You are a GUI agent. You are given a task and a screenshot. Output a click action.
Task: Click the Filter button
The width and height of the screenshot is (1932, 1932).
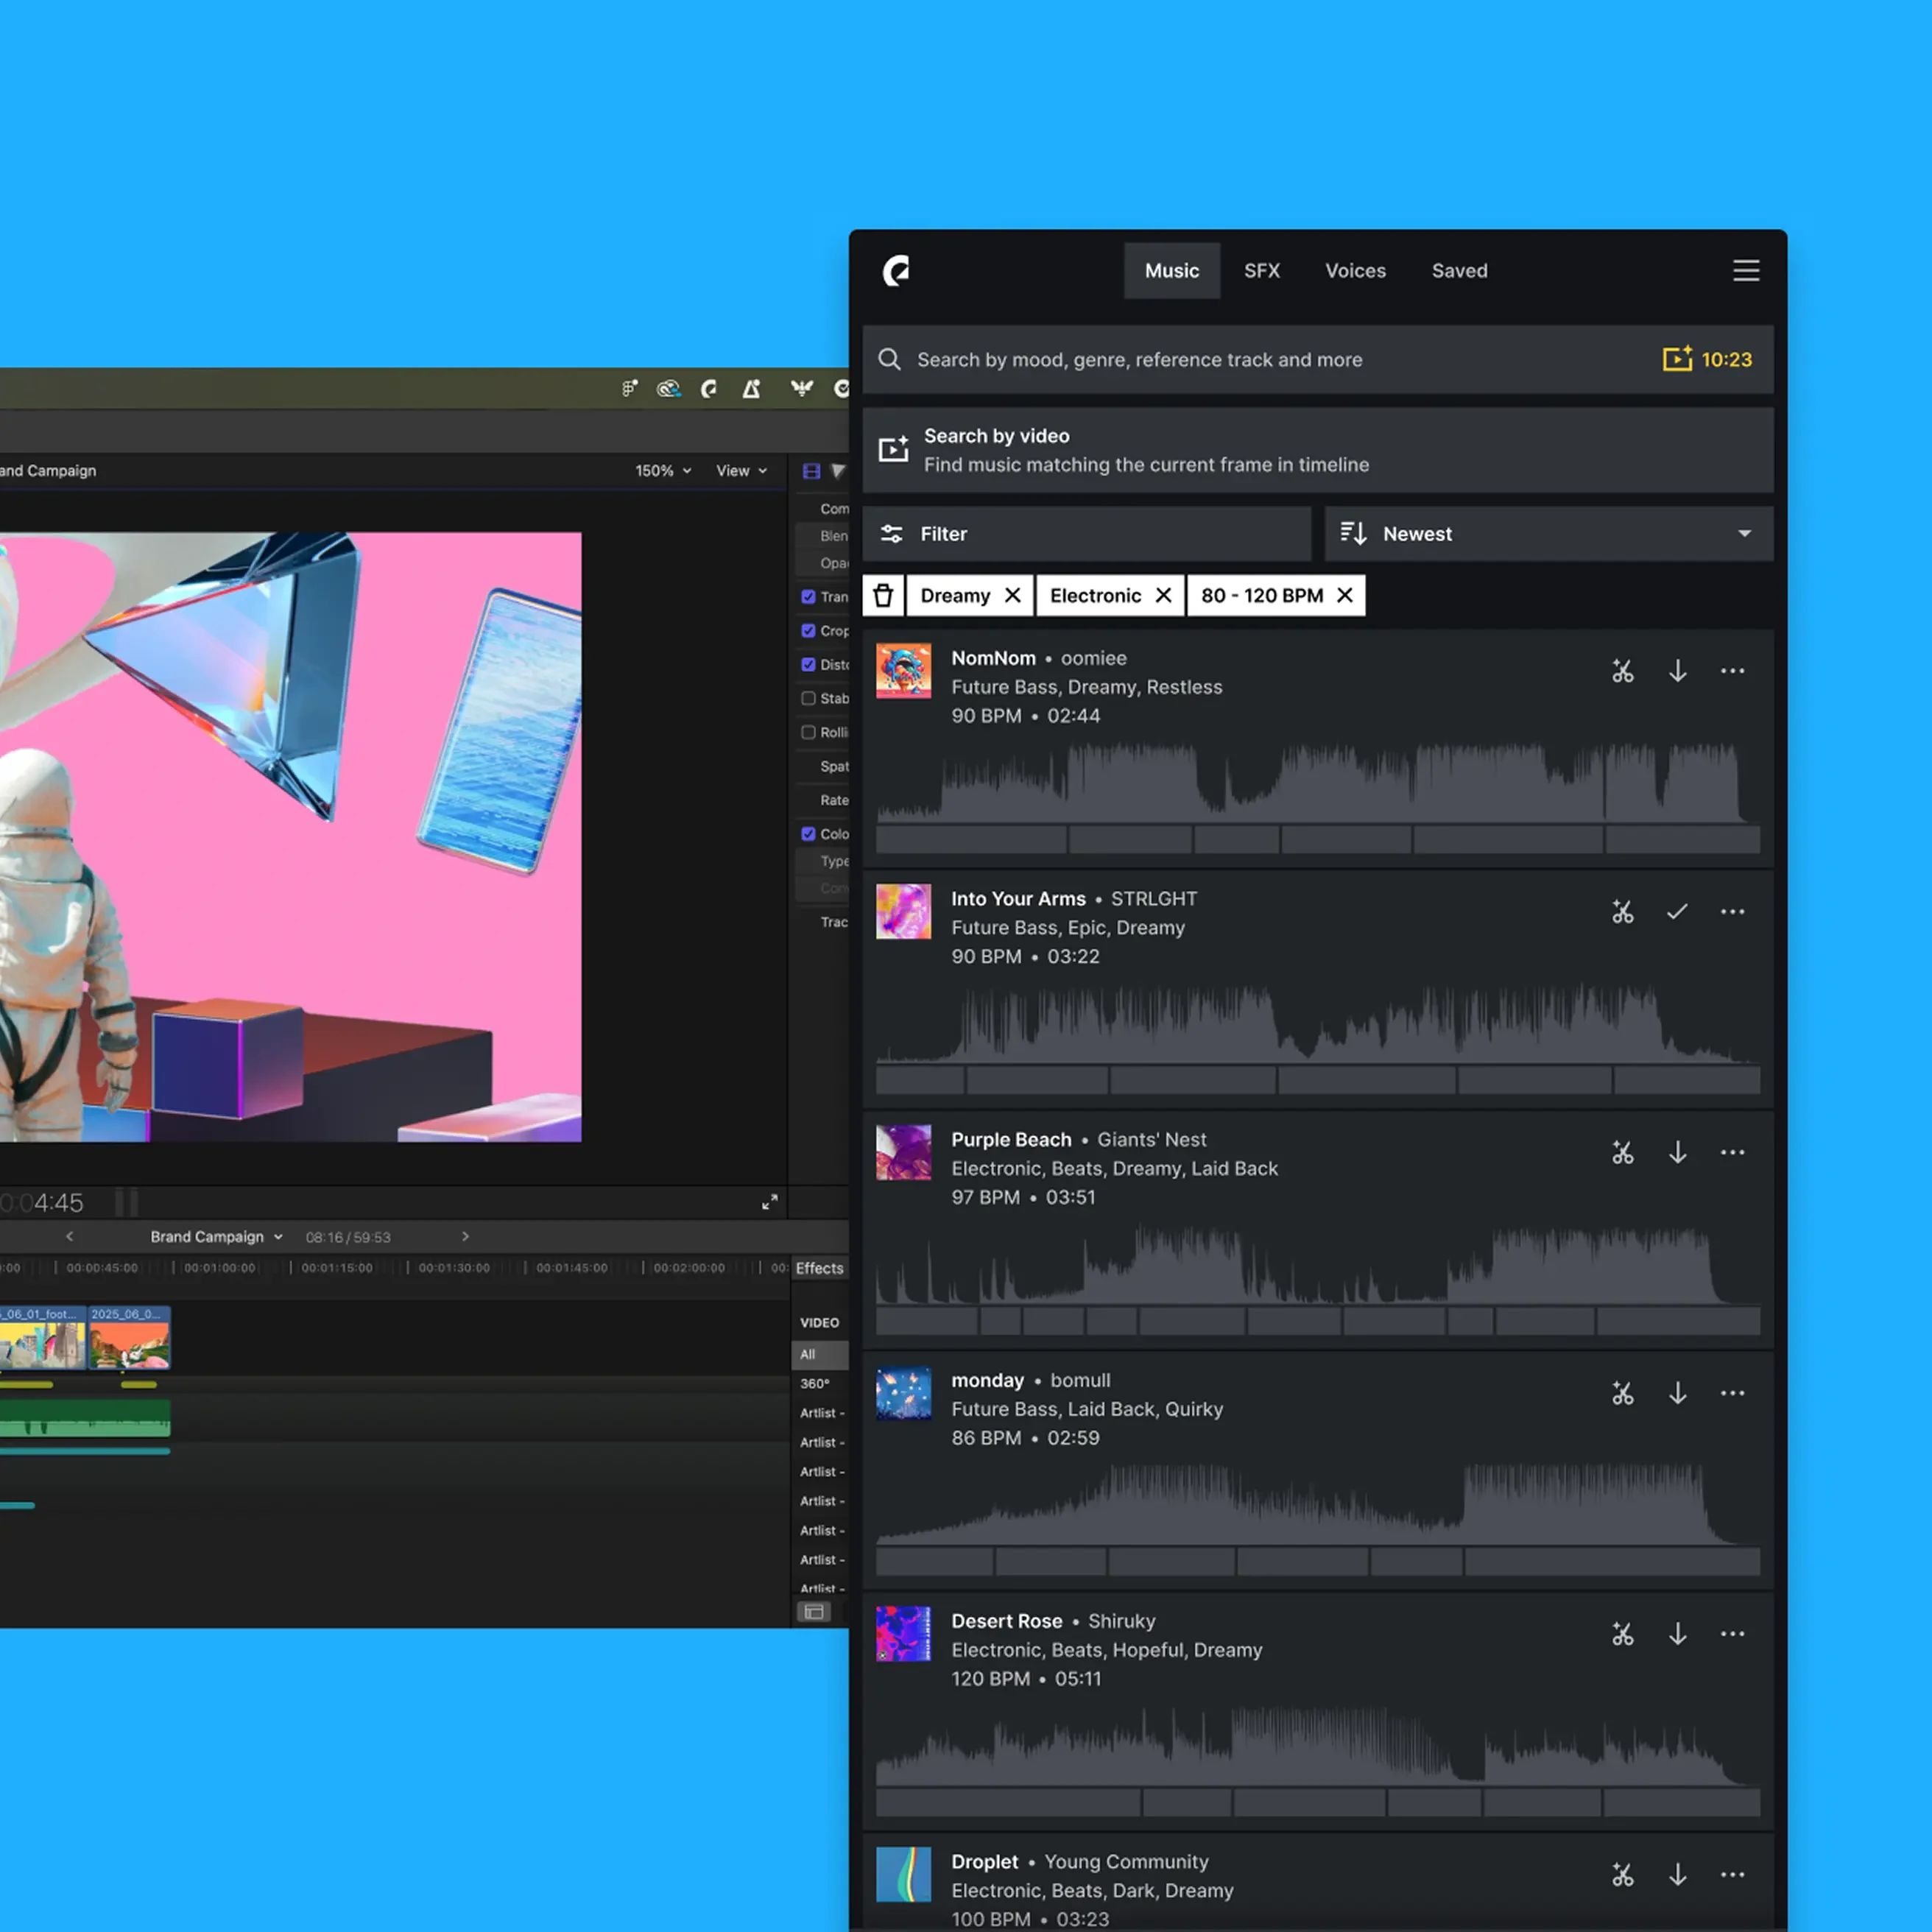point(1086,533)
